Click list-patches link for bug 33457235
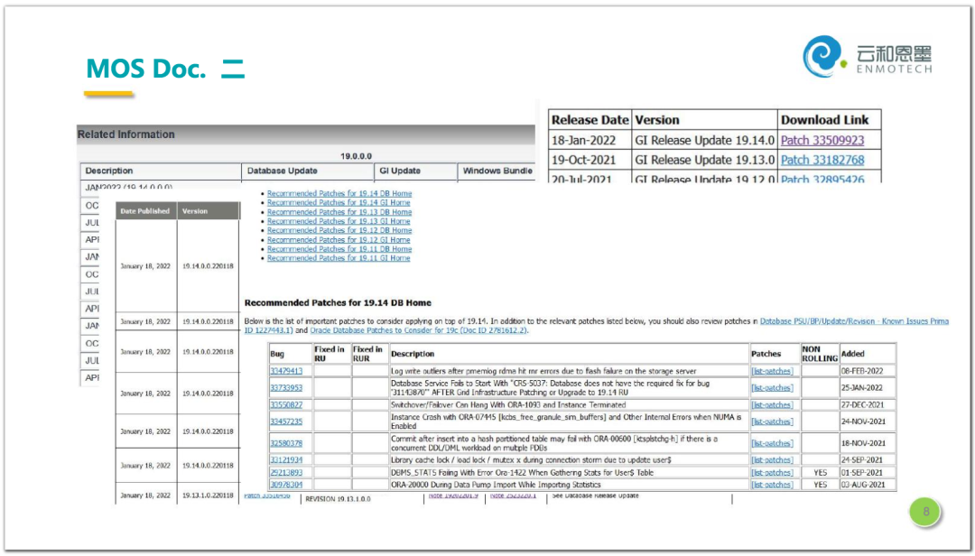Image resolution: width=975 pixels, height=556 pixels. pos(772,422)
